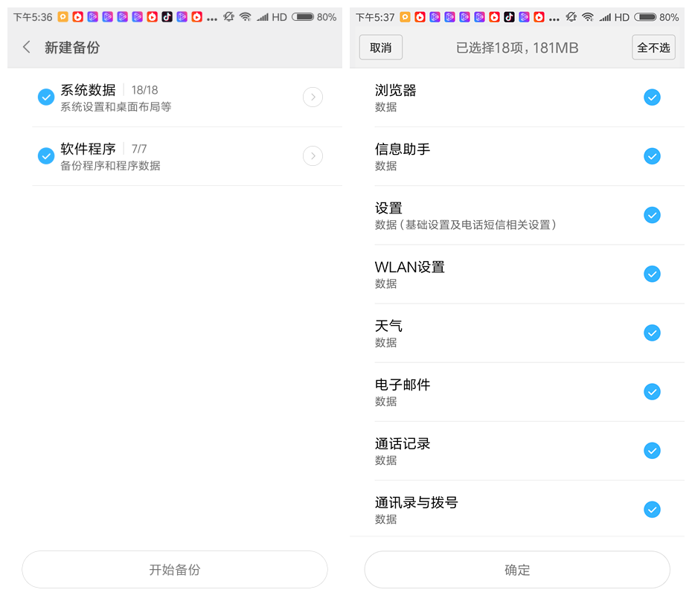Tap 已选择18项, 181MB header text

(517, 48)
